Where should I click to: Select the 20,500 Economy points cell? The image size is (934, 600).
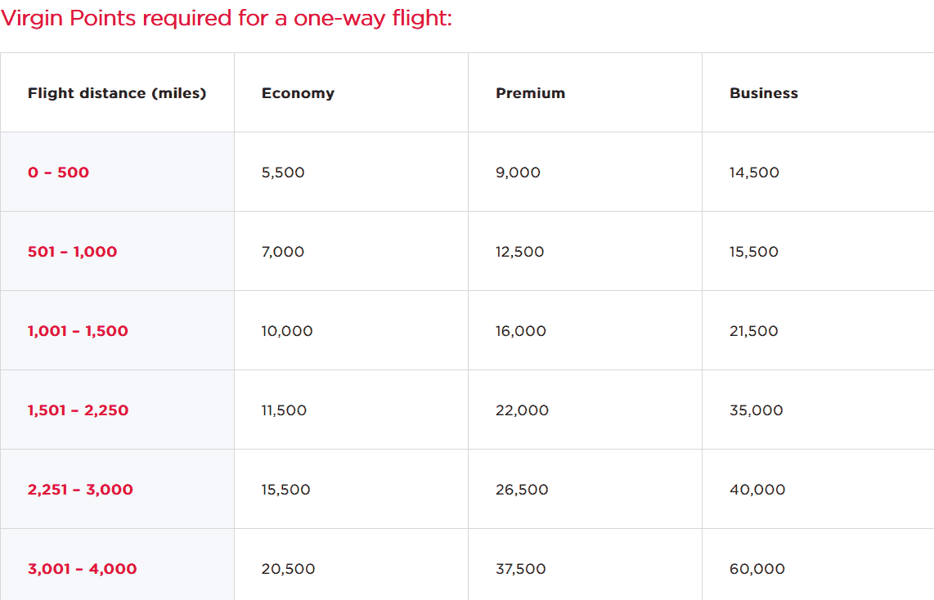288,569
